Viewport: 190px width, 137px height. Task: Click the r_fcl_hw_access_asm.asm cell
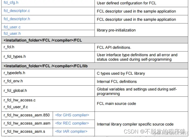pos(27,124)
